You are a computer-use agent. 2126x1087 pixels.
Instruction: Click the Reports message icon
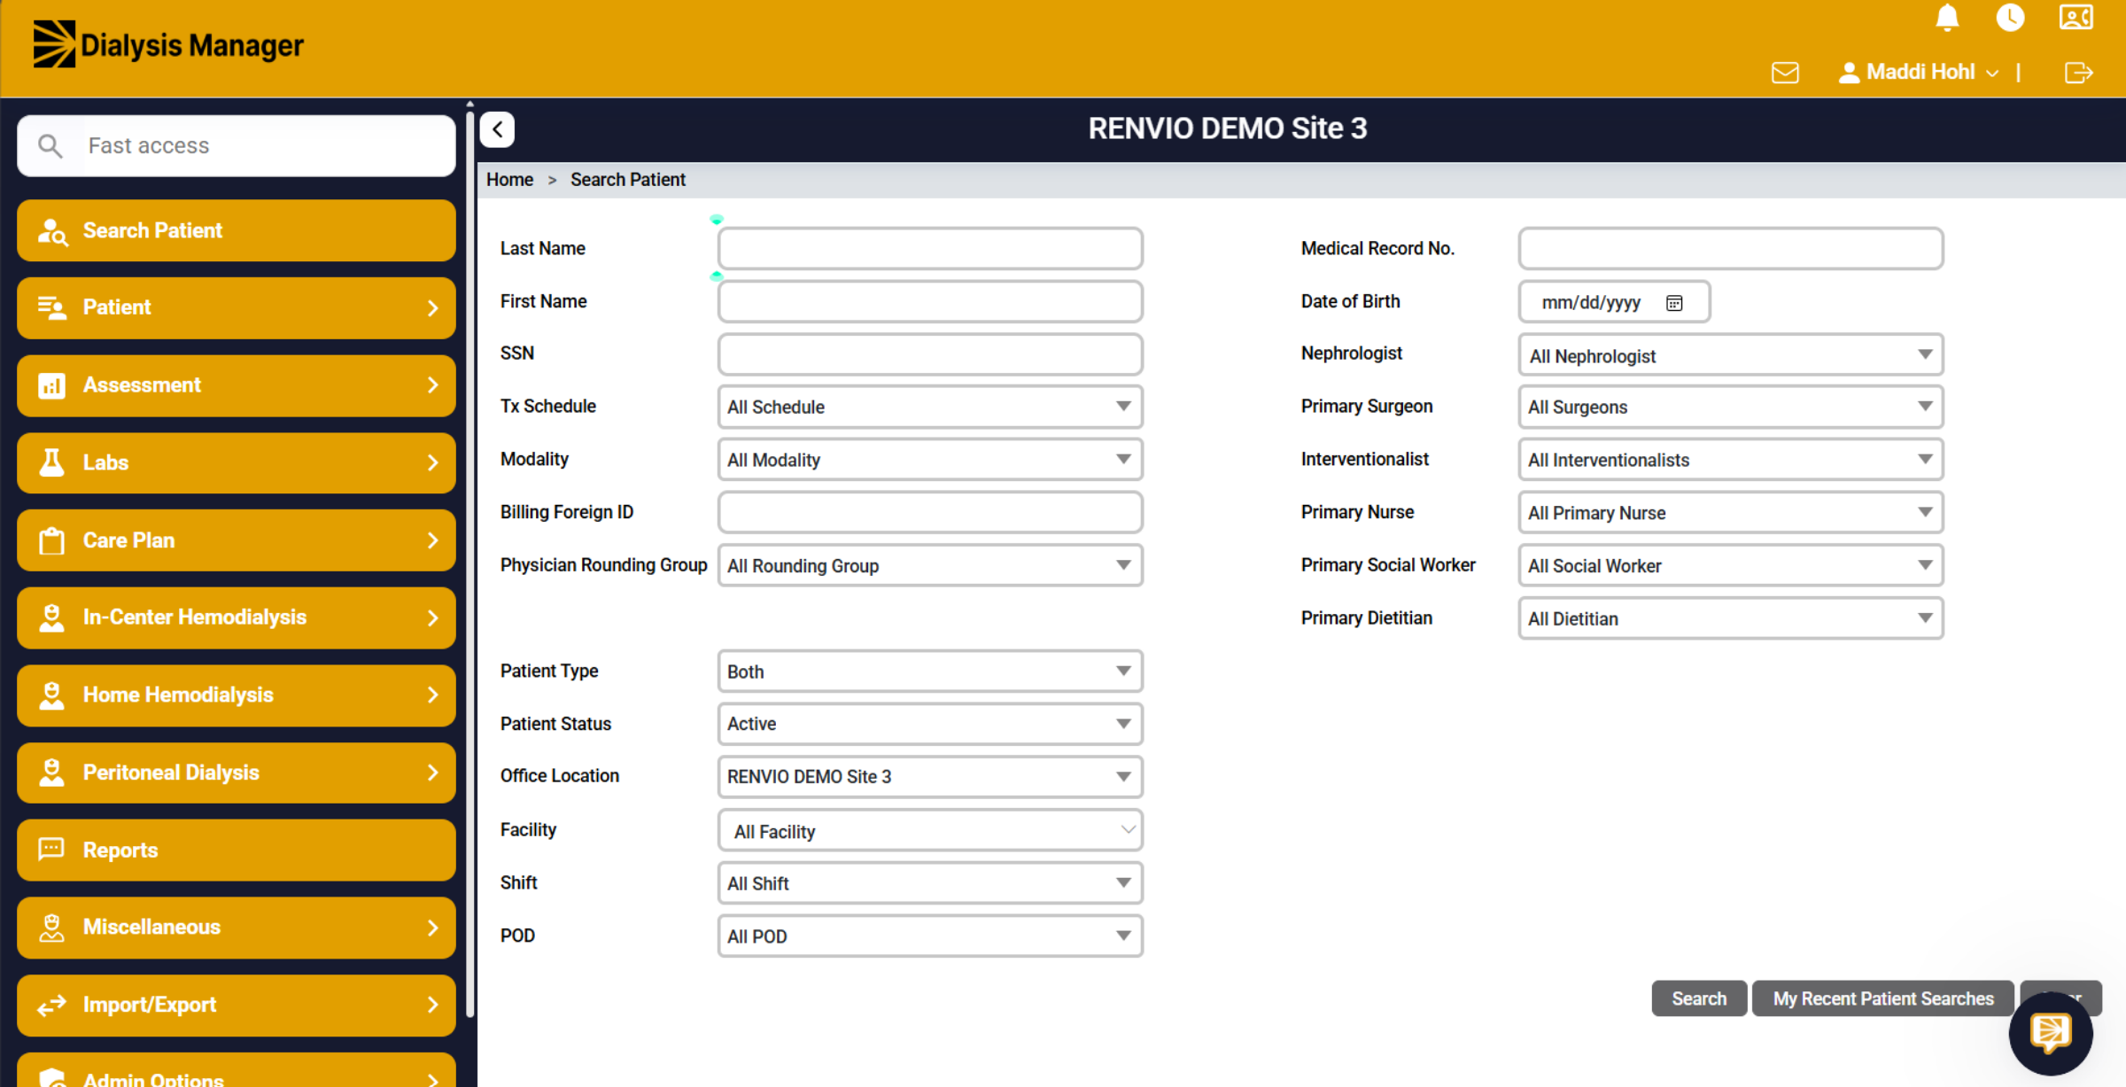coord(51,850)
